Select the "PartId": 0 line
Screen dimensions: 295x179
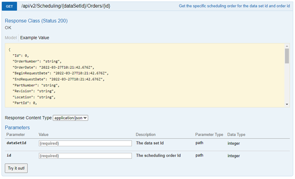pyautogui.click(x=25, y=103)
